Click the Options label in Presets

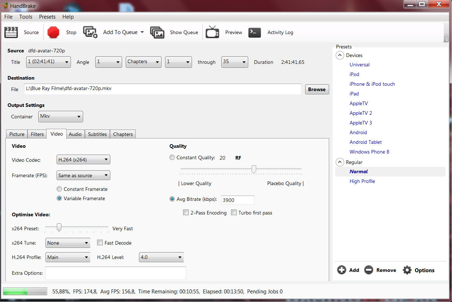click(x=424, y=270)
